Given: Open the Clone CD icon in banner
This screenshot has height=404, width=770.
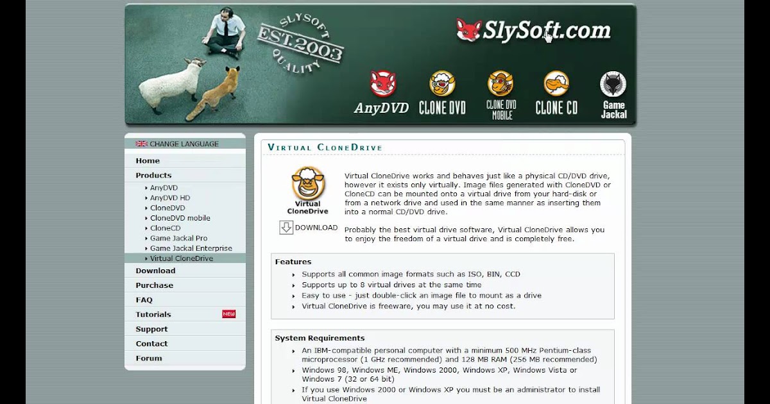Looking at the screenshot, I should (556, 84).
